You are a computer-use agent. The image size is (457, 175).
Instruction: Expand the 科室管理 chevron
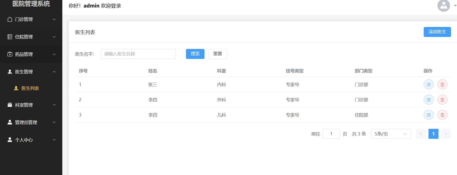(x=54, y=105)
